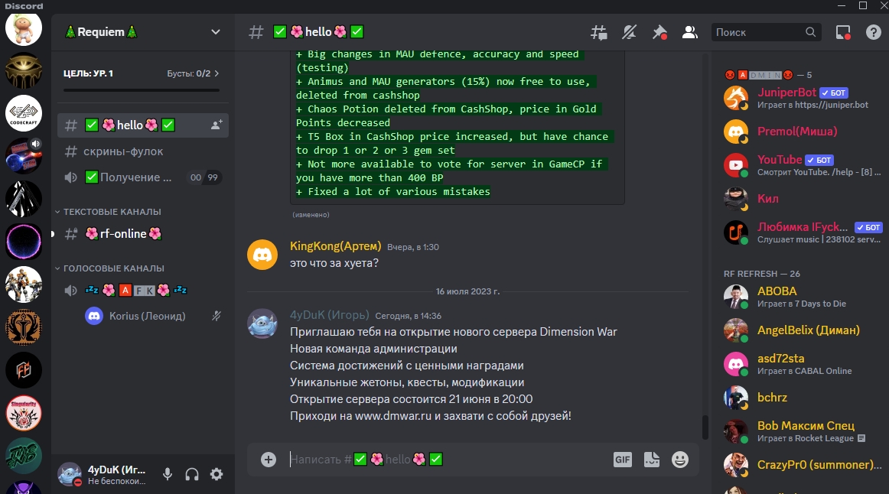Screen dimensions: 889x494
Task: Maximize the Discord window
Action: (x=863, y=5)
